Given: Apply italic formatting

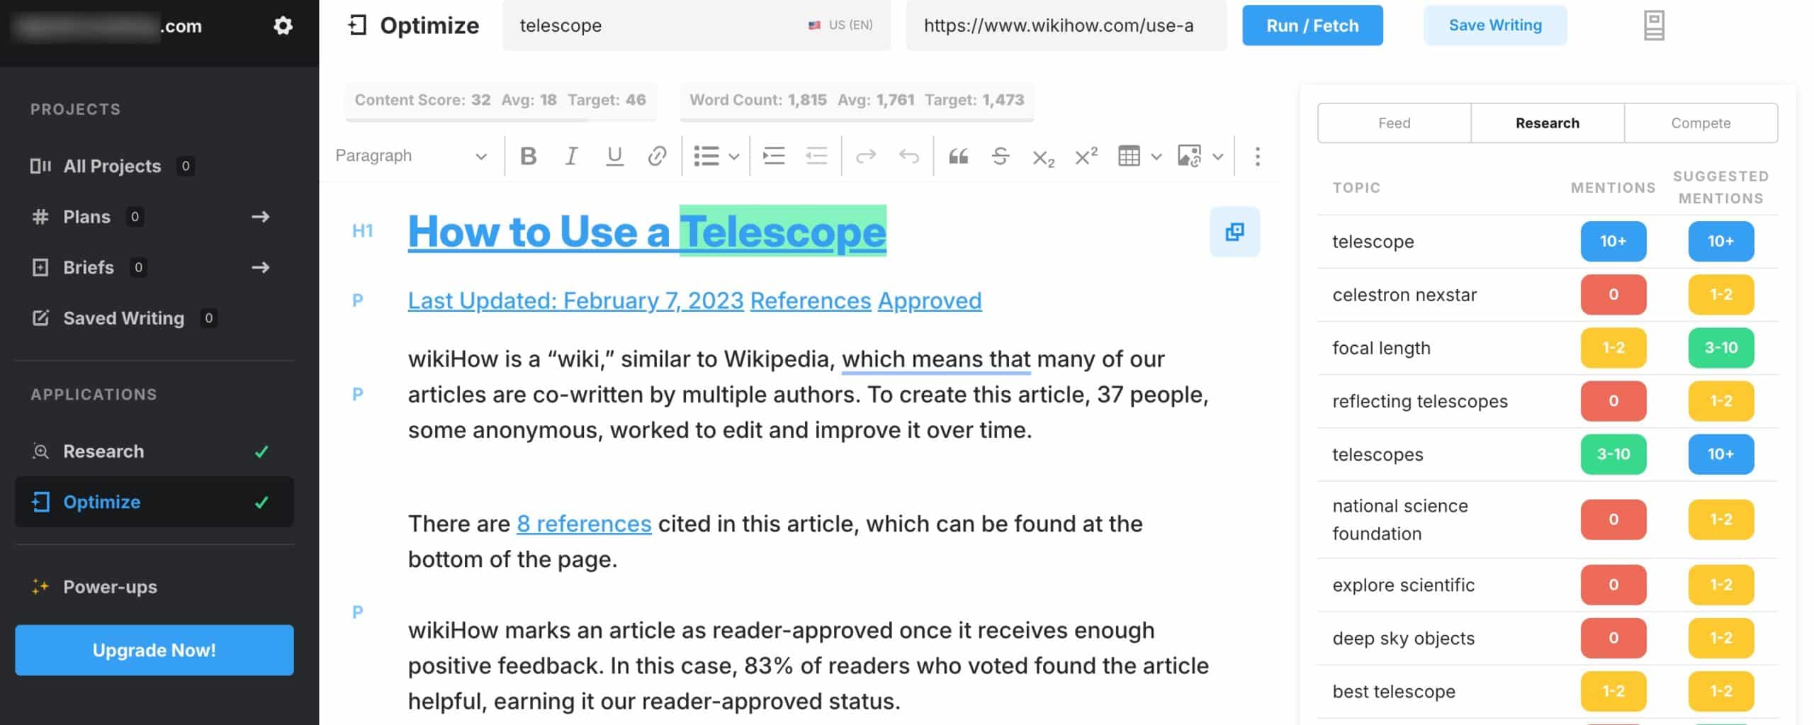Looking at the screenshot, I should pyautogui.click(x=571, y=156).
